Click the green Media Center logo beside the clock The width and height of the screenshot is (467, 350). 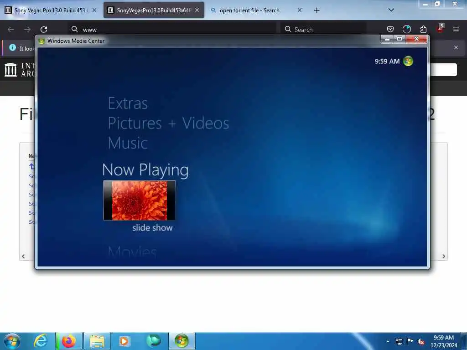pyautogui.click(x=408, y=61)
